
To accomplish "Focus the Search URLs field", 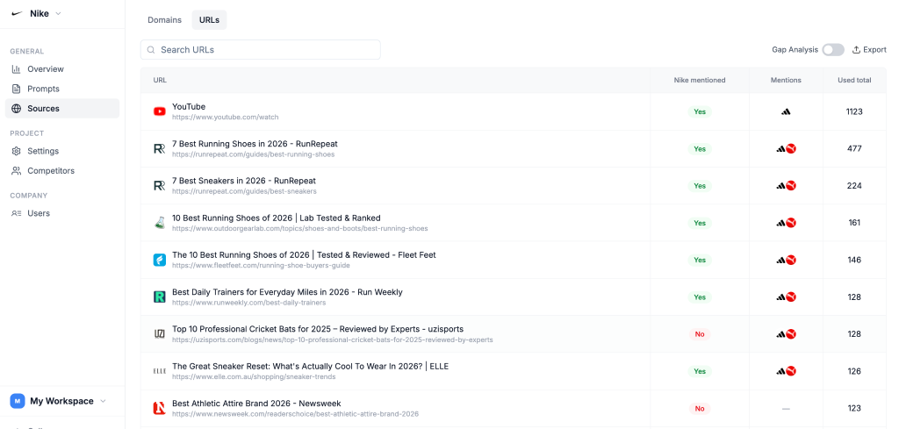I will 260,50.
